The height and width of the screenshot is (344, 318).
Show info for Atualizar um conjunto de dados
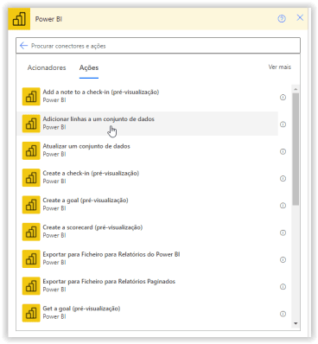[283, 151]
